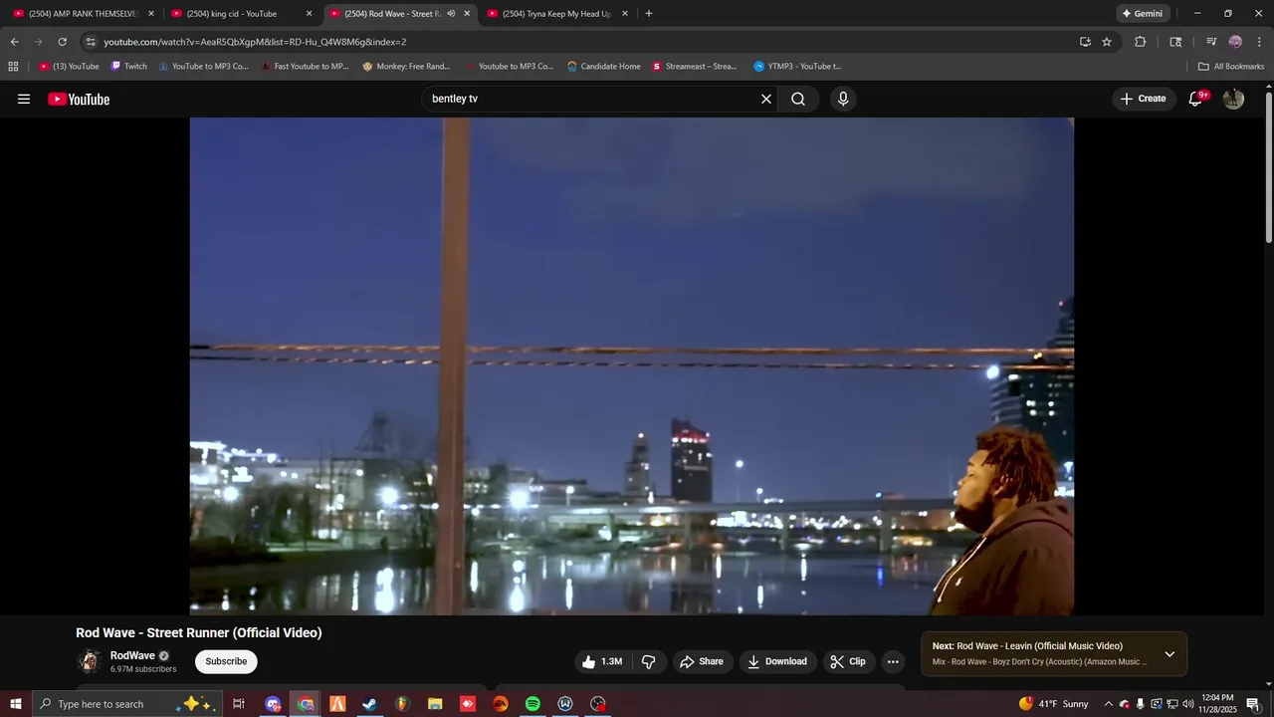
Task: Open Streameast bookmark
Action: point(695,67)
